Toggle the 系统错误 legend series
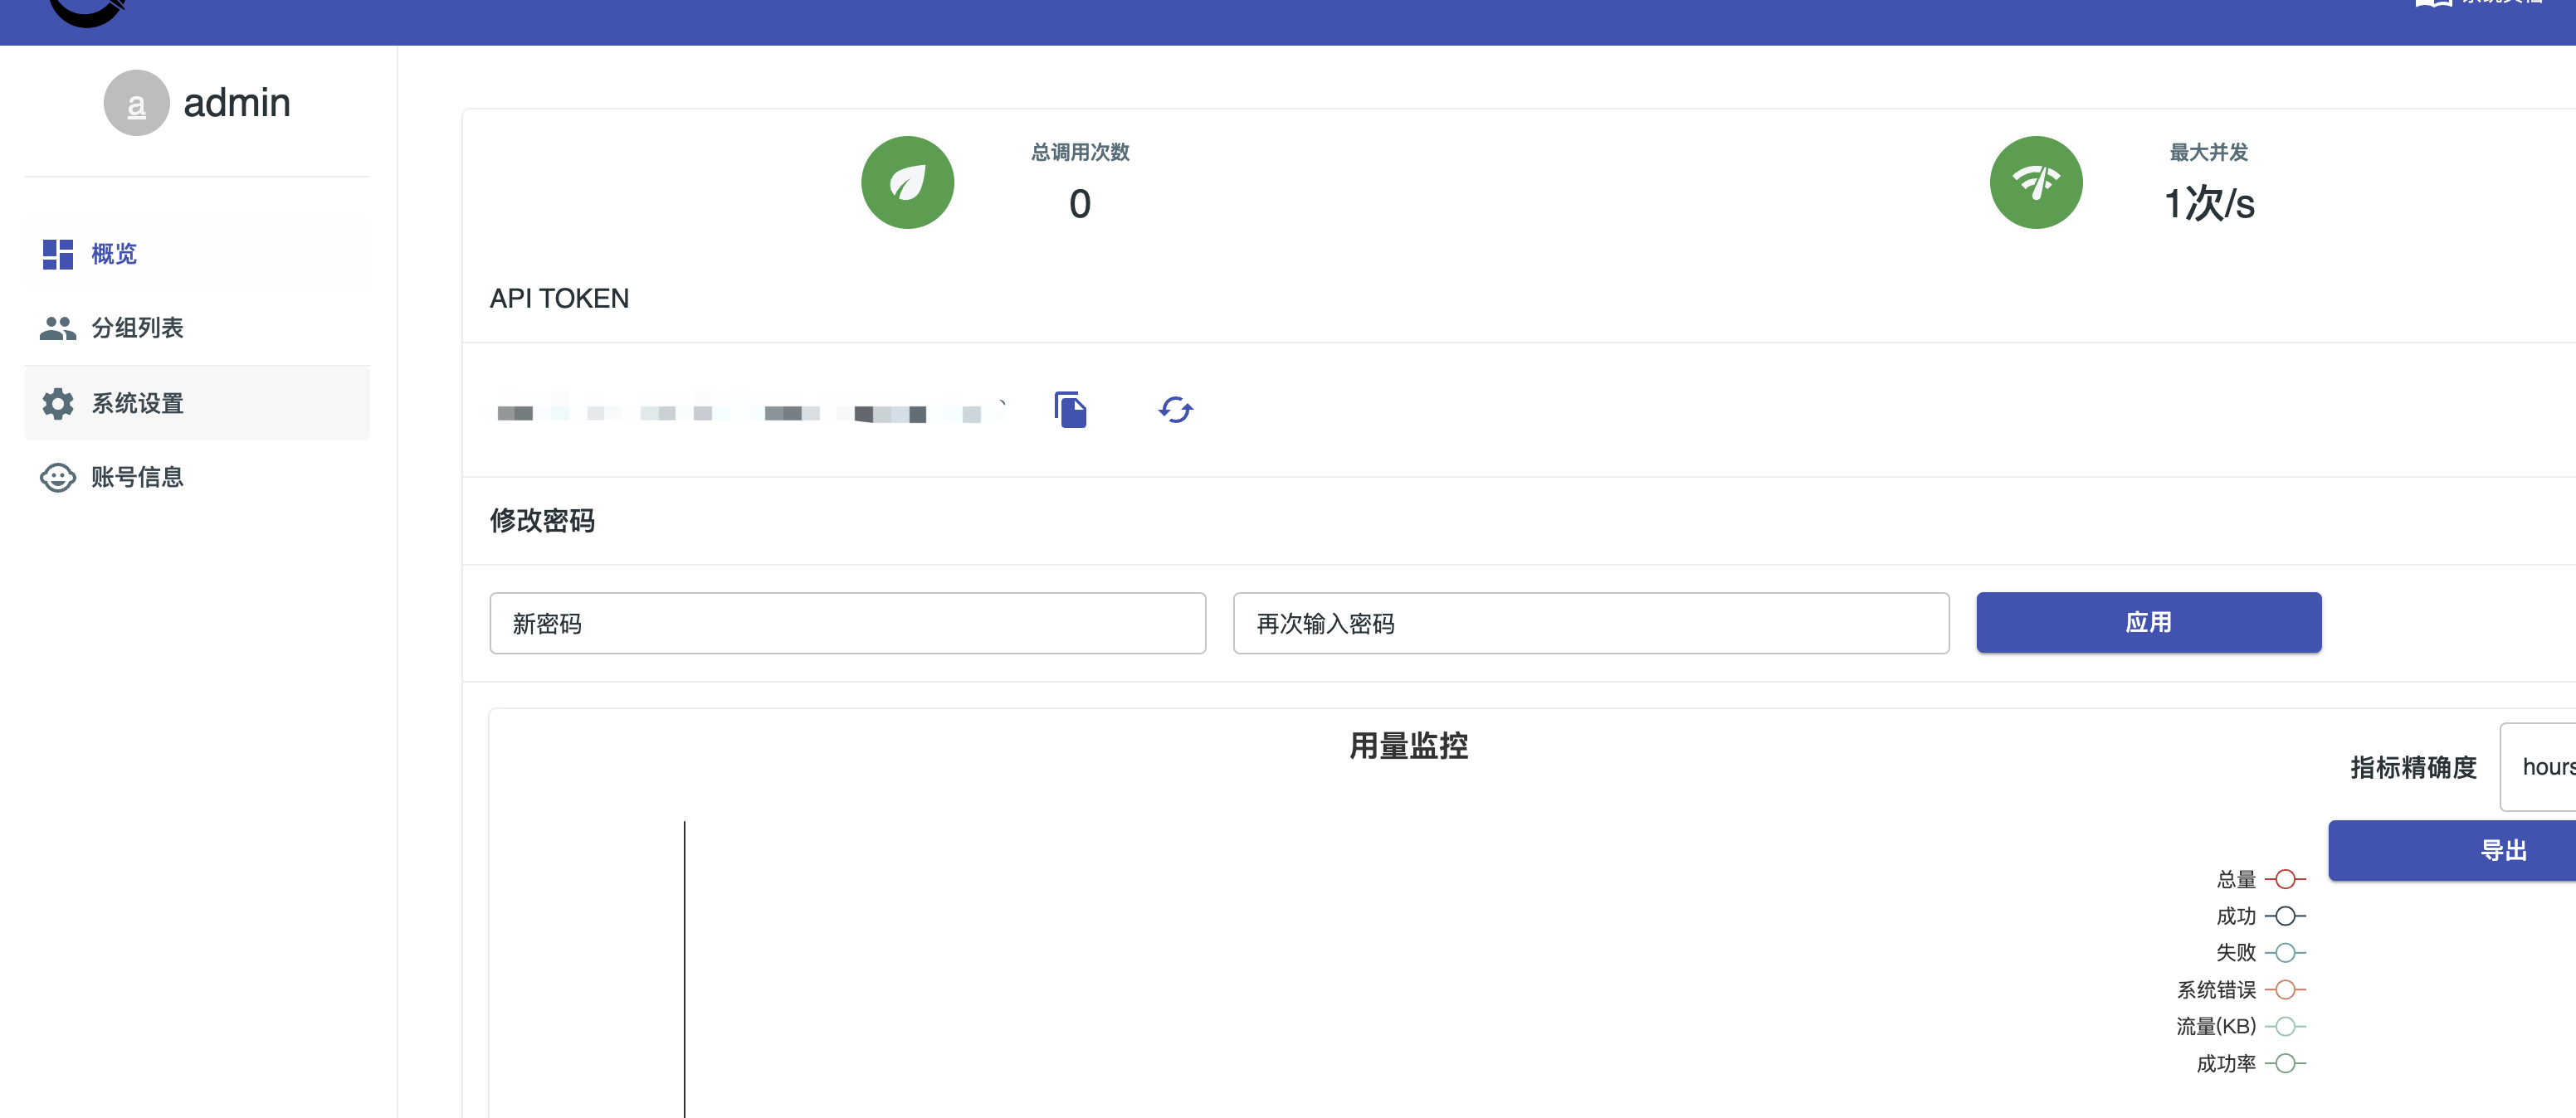The width and height of the screenshot is (2576, 1118). coord(2241,990)
